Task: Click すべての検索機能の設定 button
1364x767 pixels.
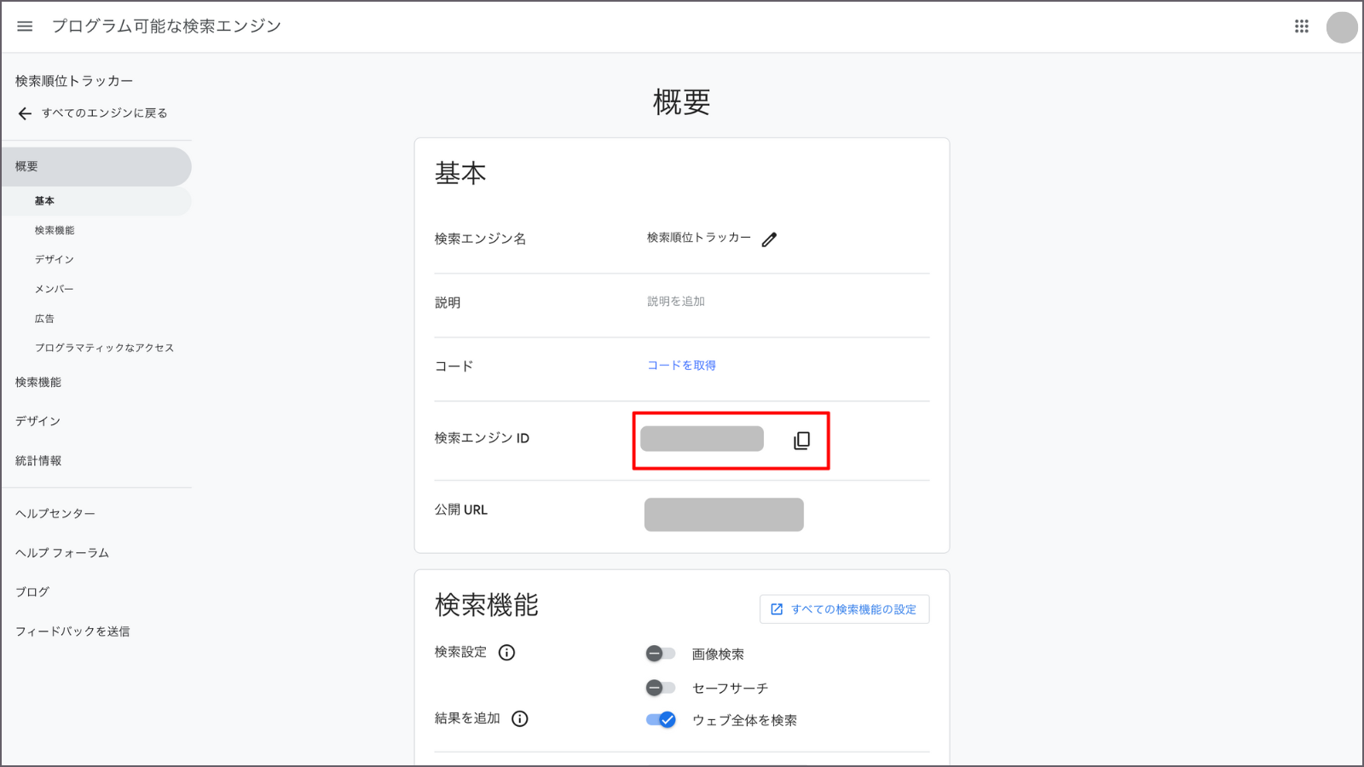Action: click(x=844, y=609)
